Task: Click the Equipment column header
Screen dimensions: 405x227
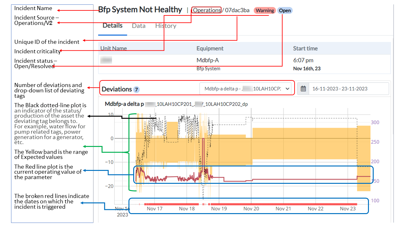Action: 210,49
